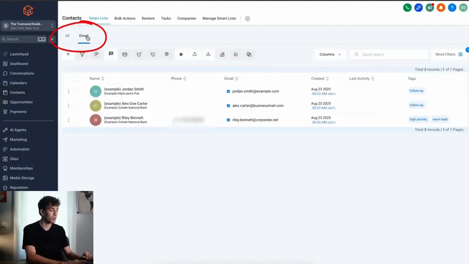
Task: Star contacts with the star icon
Action: [x=181, y=54]
